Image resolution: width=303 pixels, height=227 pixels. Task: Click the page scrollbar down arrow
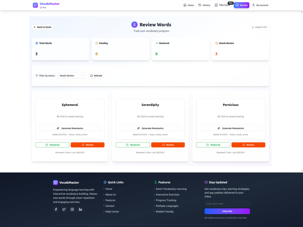tap(302, 171)
